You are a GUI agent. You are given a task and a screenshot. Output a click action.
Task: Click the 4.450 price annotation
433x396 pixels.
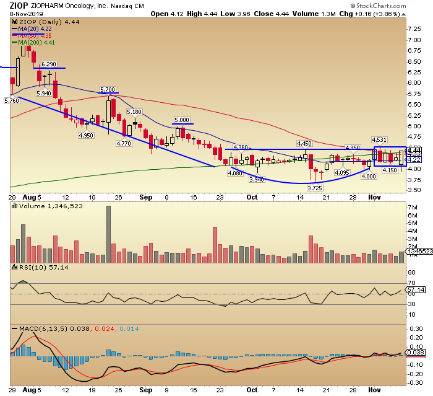pos(304,143)
